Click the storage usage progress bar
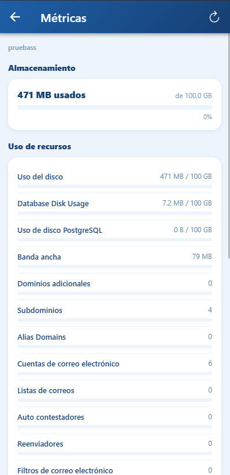This screenshot has height=475, width=230. pyautogui.click(x=115, y=107)
